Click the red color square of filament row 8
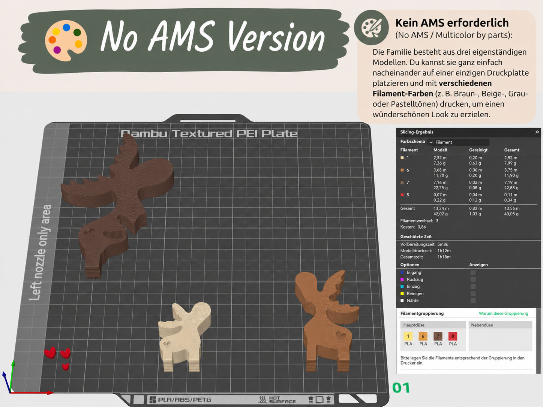 (402, 195)
